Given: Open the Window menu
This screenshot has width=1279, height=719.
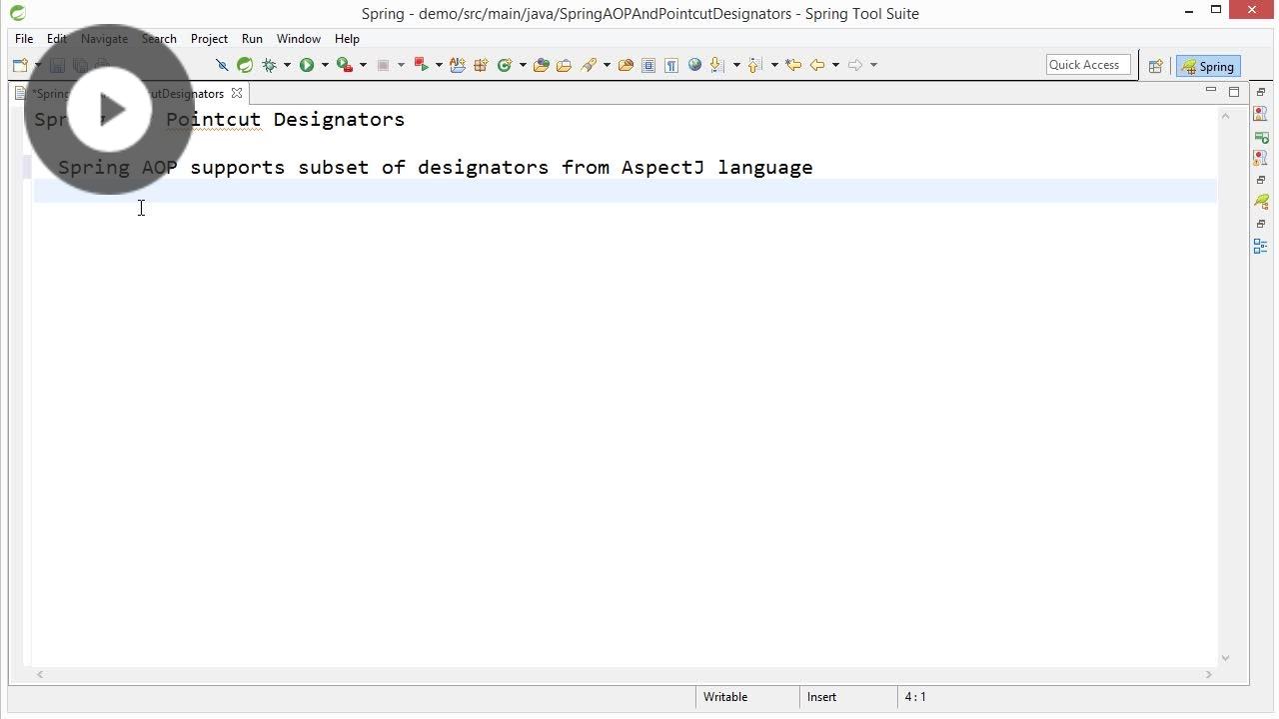Looking at the screenshot, I should [299, 39].
